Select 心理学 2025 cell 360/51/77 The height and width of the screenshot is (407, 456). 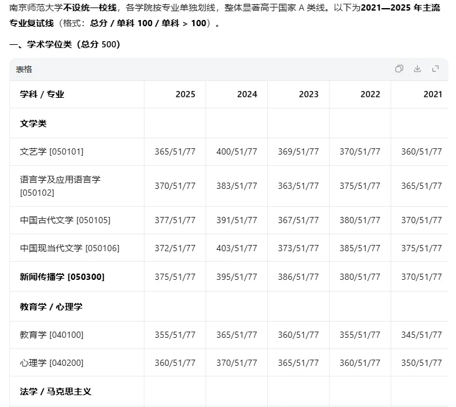point(175,363)
